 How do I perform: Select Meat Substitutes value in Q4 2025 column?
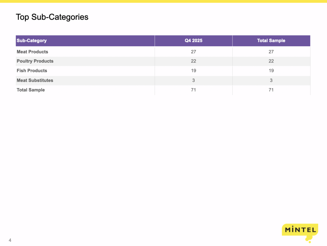tap(193, 80)
